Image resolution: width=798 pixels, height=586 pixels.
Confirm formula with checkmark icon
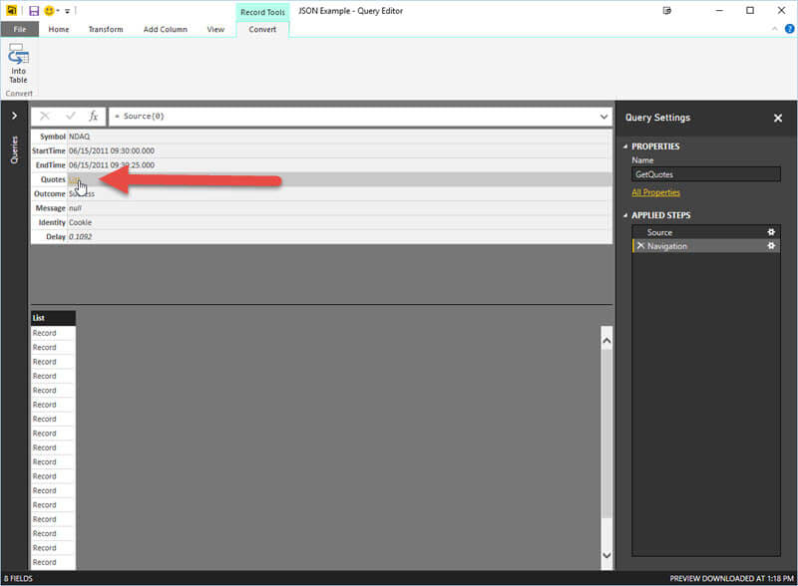(70, 116)
